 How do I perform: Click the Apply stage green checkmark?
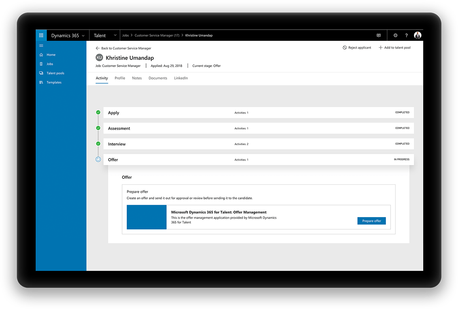98,112
